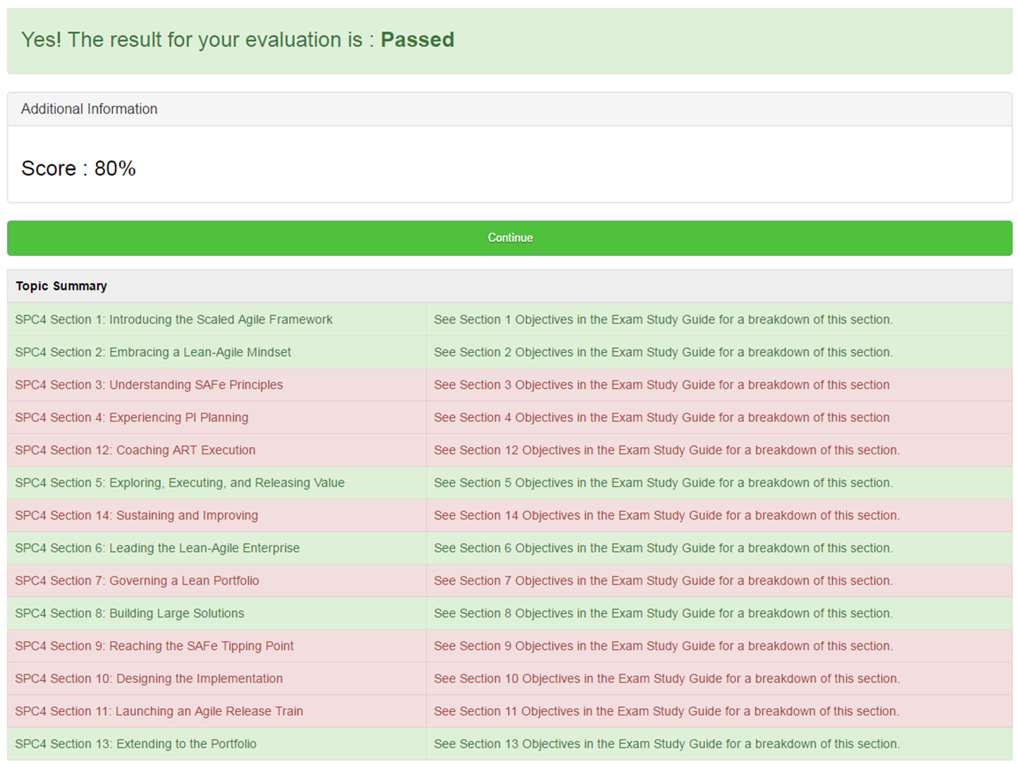Viewport: 1018px width, 764px height.
Task: Select SPC4 Section 10: Designing the Implementation
Action: pyautogui.click(x=149, y=679)
